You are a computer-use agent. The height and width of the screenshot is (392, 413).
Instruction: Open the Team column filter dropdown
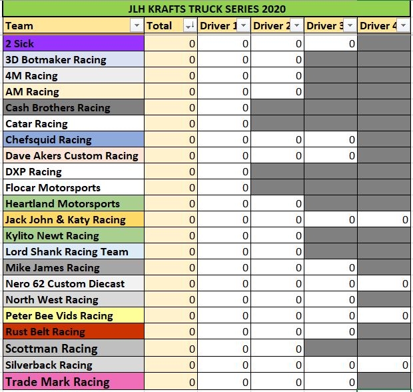click(137, 25)
